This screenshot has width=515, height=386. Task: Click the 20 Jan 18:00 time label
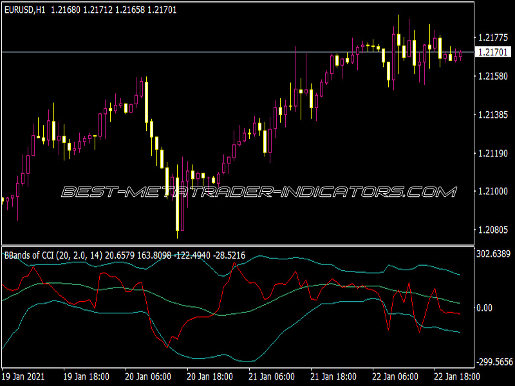point(210,376)
